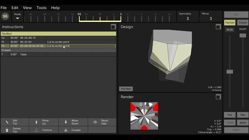Select the Crown section header
249x140 pixels.
(x=58, y=50)
